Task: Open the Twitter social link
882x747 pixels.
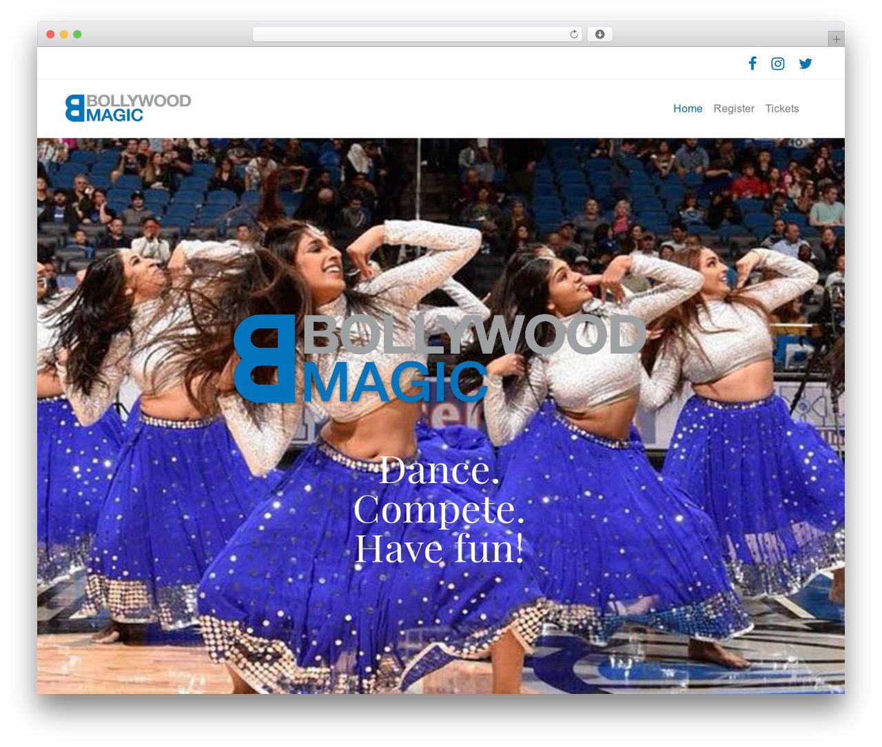Action: (x=806, y=63)
